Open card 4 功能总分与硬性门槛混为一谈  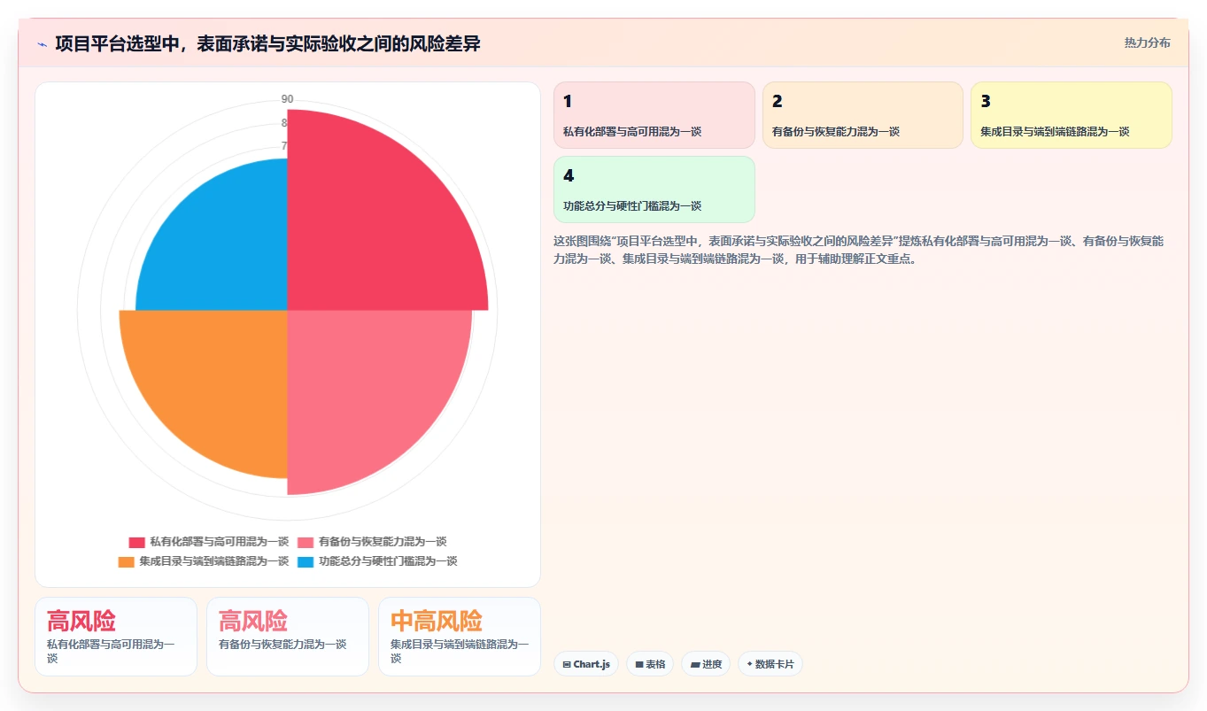point(654,189)
